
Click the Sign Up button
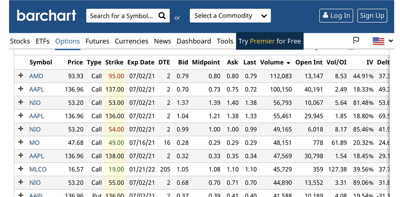coord(372,16)
